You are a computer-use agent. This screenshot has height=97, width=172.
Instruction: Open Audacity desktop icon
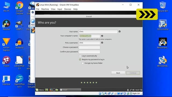click(19, 44)
